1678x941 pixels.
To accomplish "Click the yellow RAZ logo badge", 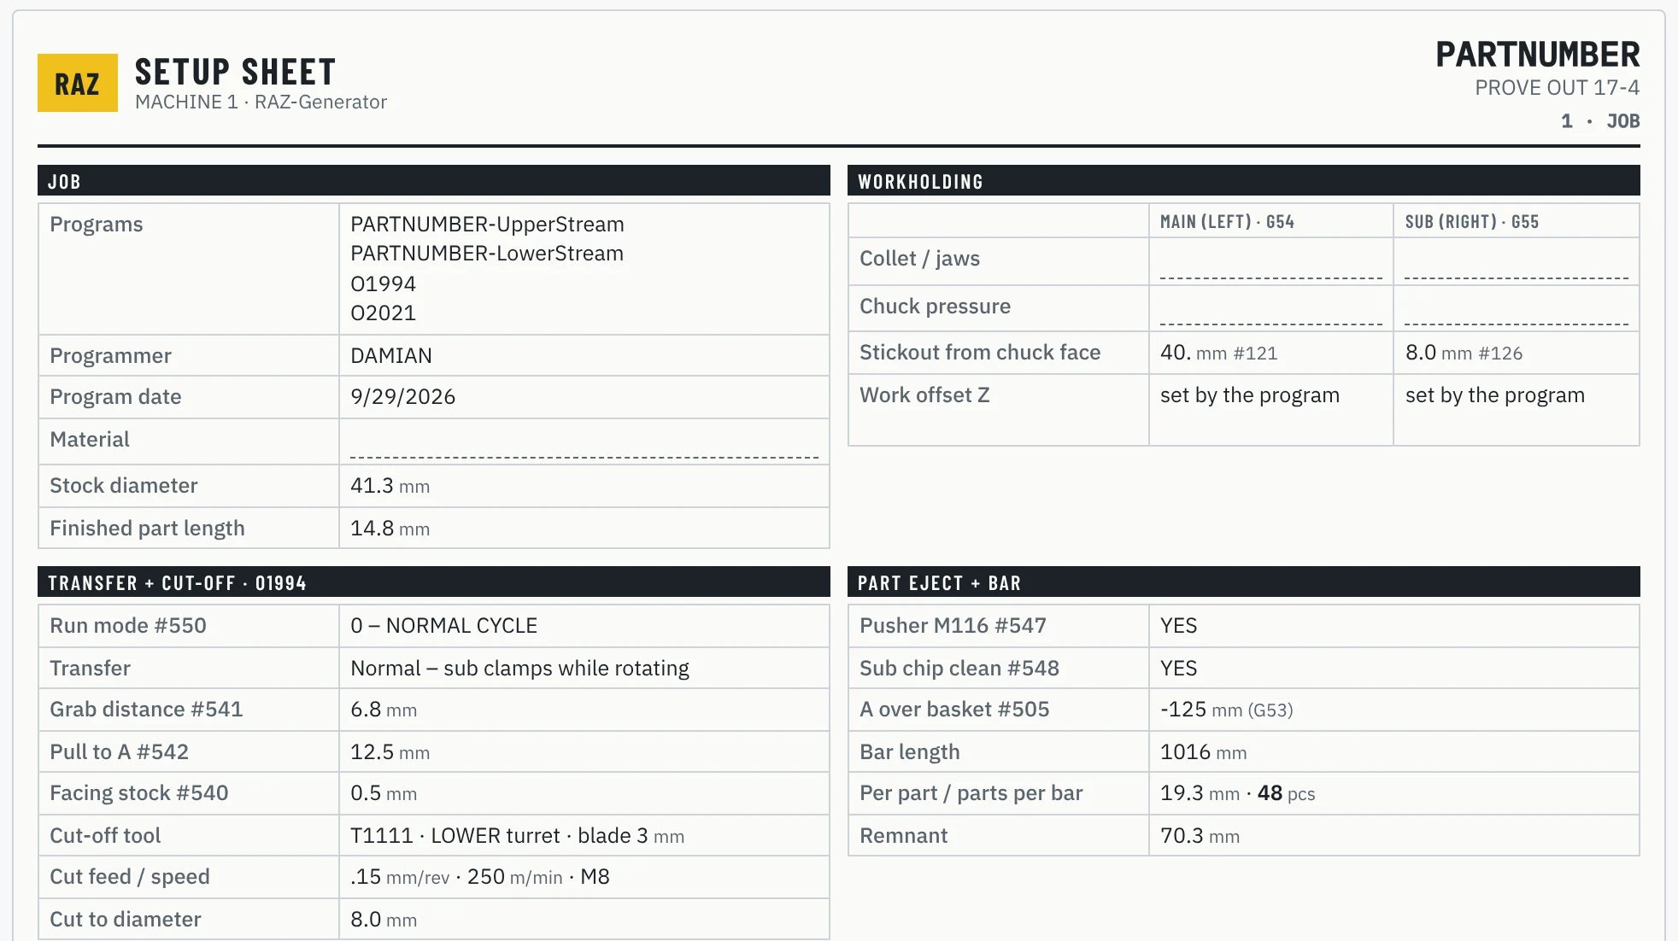I will [x=78, y=83].
